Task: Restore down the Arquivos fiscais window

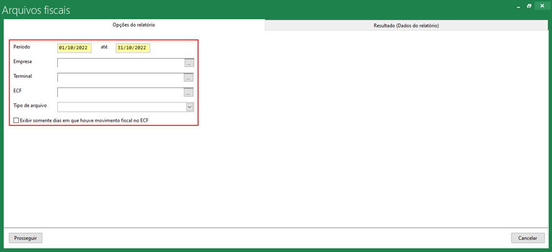Action: [529, 6]
